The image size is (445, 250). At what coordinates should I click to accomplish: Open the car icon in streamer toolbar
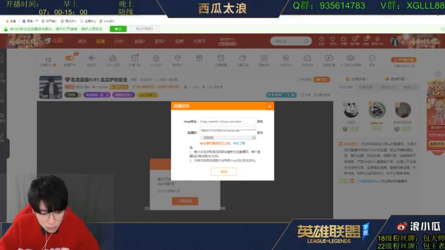tap(113, 58)
